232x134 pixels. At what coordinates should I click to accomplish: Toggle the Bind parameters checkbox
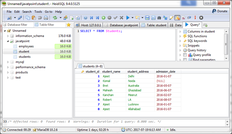click(185, 59)
